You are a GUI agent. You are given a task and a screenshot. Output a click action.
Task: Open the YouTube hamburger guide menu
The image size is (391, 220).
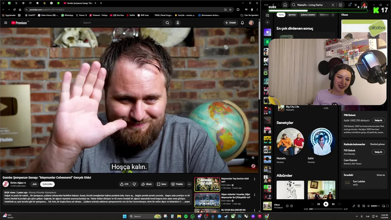coord(5,23)
